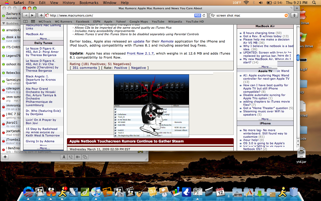Show all bookmarks with the book icon
Viewport: 321px width, 201px height.
click(26, 21)
